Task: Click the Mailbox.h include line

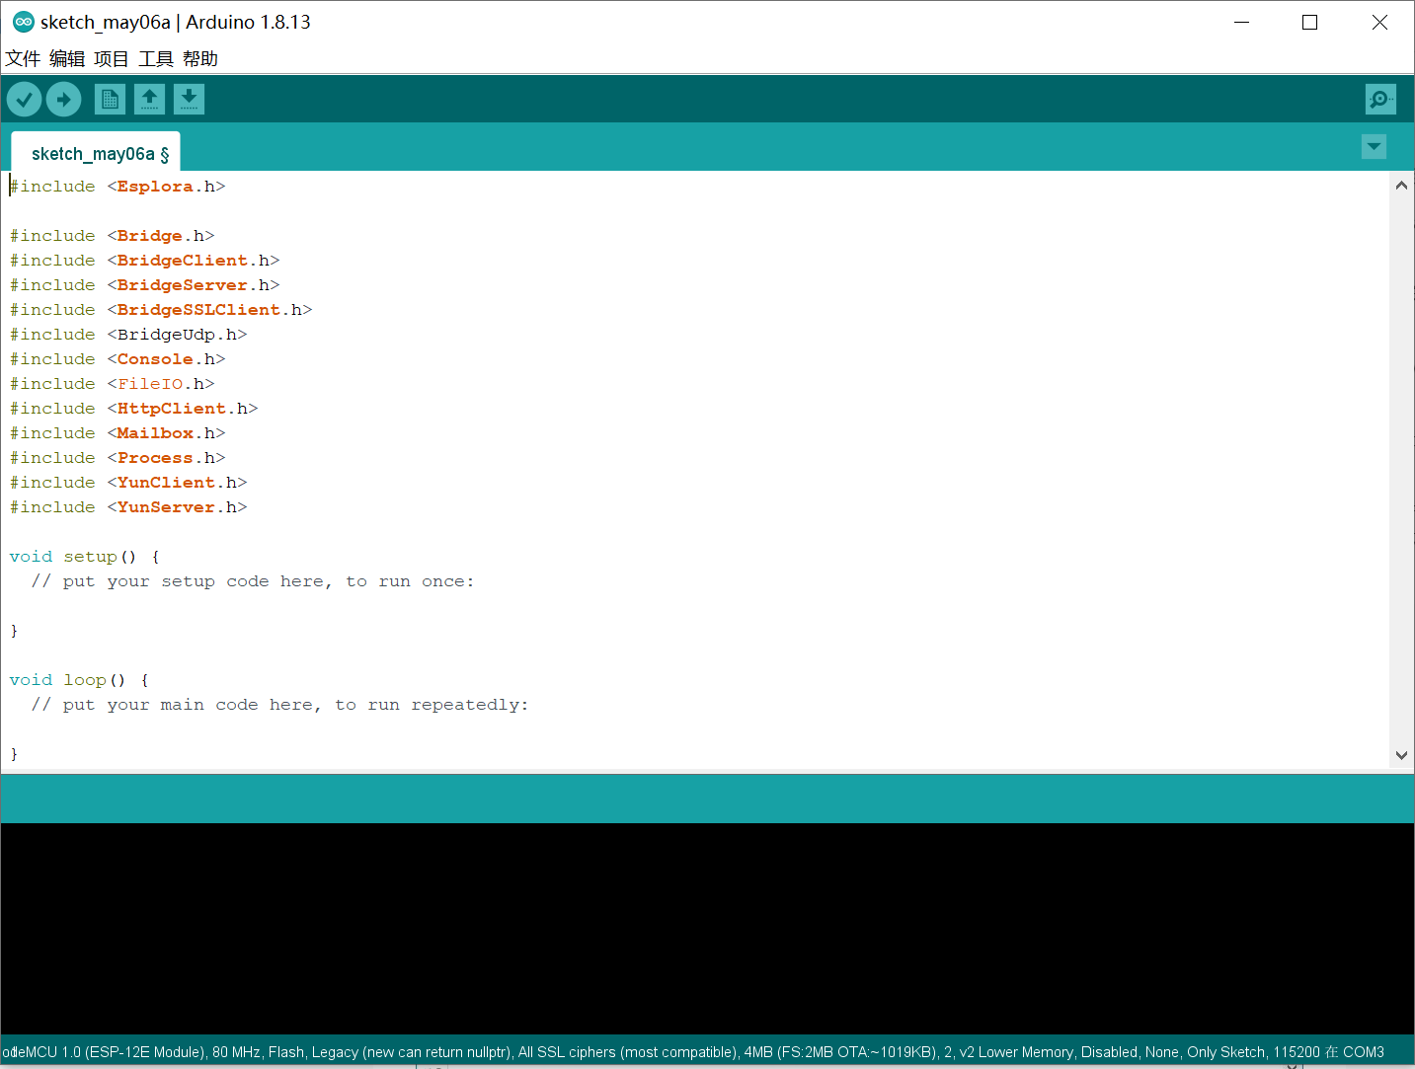Action: pyautogui.click(x=118, y=433)
